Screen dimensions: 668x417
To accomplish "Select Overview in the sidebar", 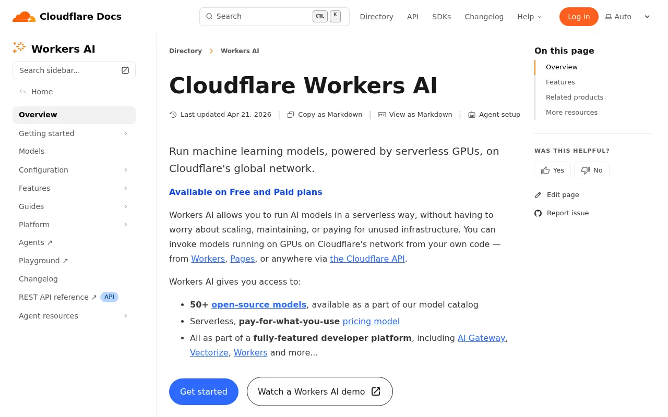I will pos(74,115).
